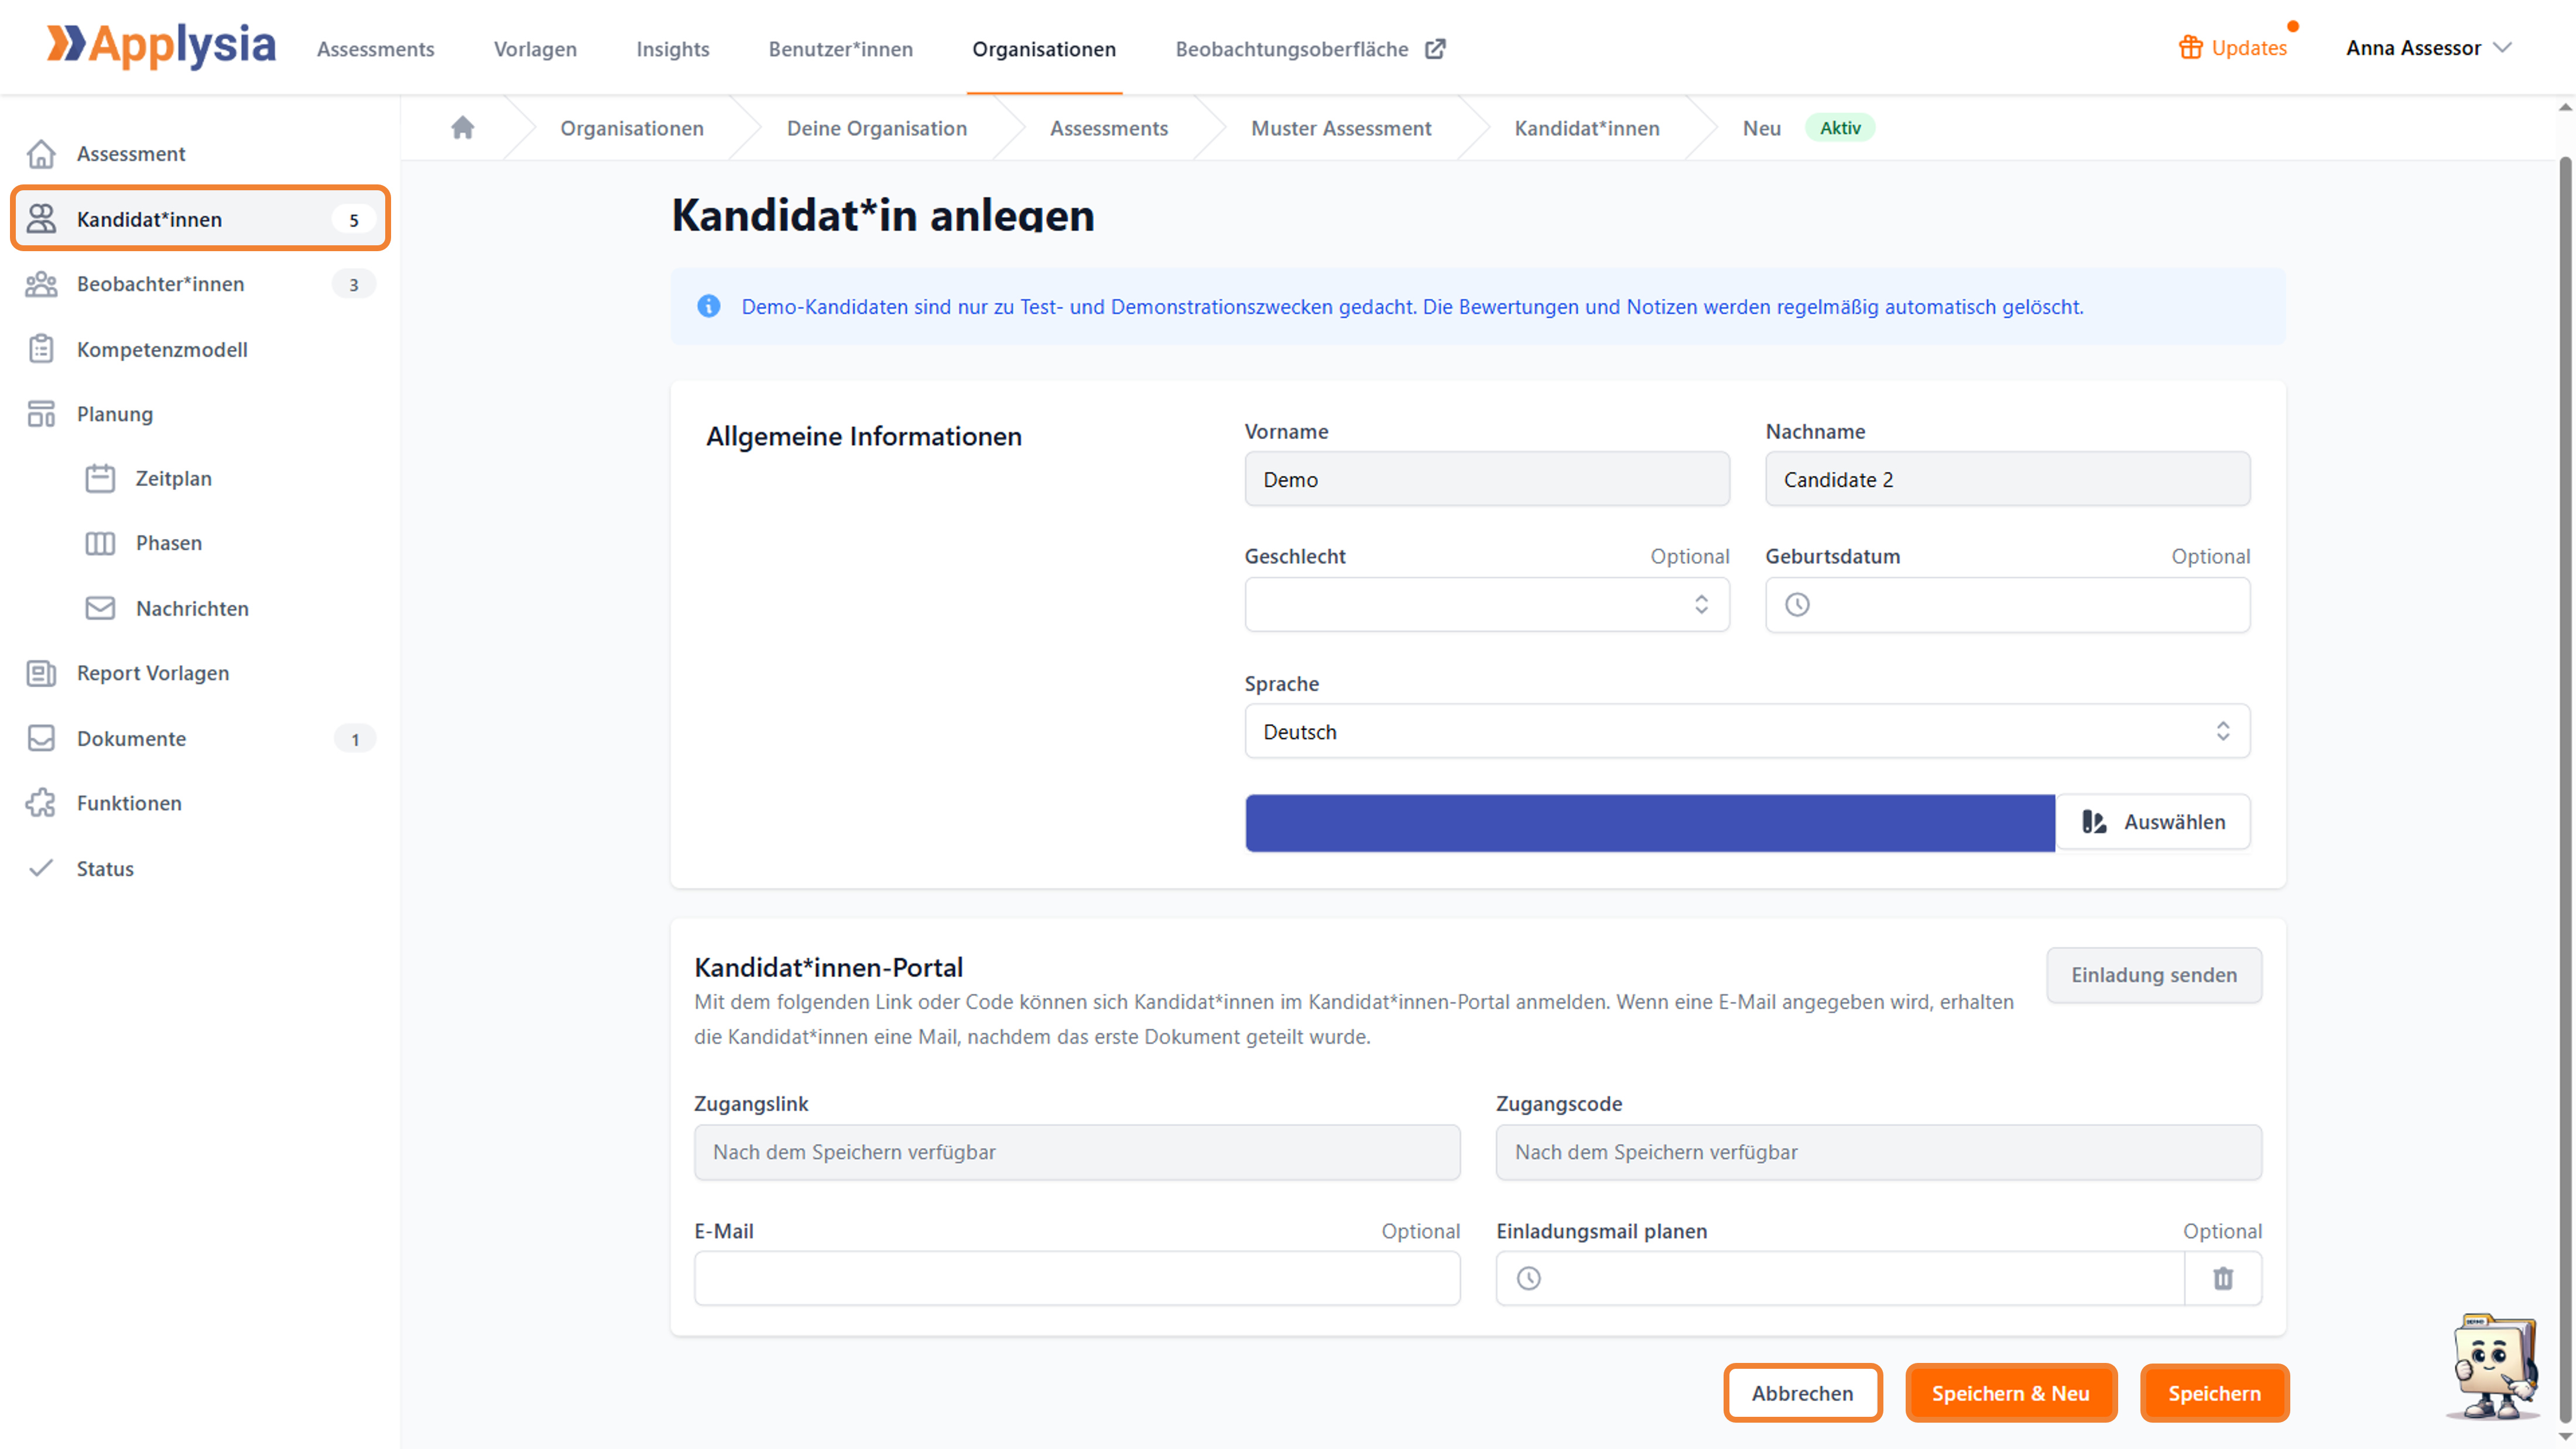Click the clock icon in Einladungsmail planen
This screenshot has width=2576, height=1449.
(1529, 1278)
